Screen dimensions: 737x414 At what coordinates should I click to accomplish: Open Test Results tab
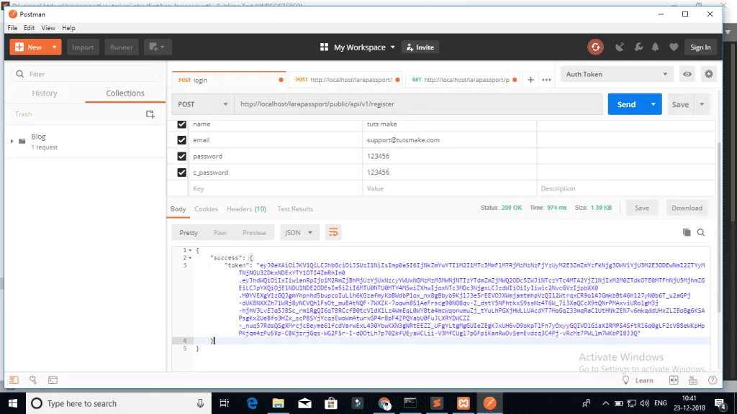(294, 209)
